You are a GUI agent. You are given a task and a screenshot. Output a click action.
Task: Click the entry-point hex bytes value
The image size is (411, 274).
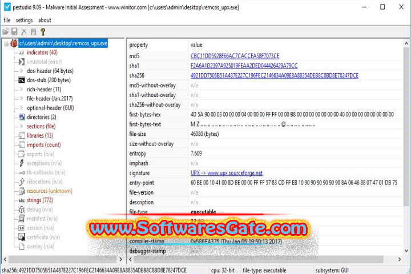pos(294,183)
